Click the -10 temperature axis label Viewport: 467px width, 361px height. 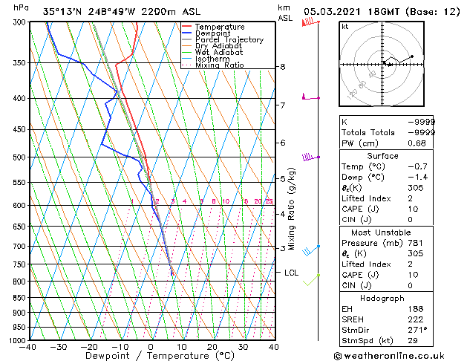click(120, 347)
